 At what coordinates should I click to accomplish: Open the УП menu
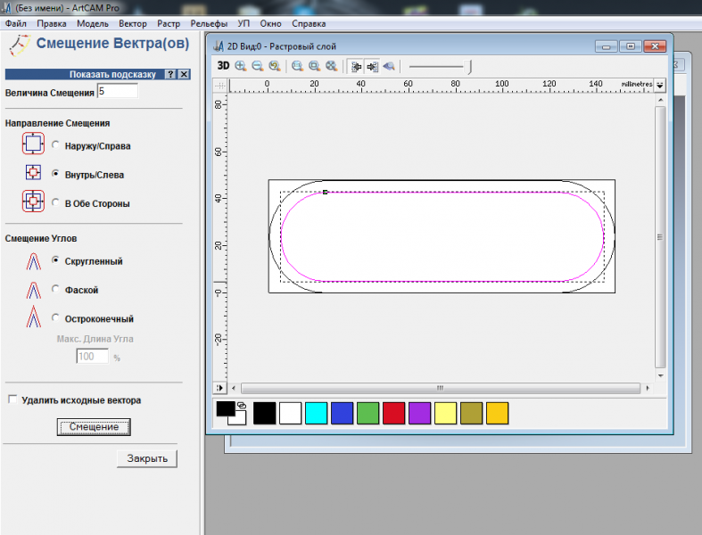[x=244, y=24]
